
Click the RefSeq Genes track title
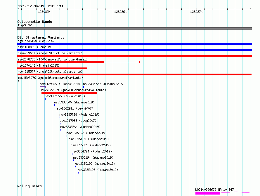tap(30, 186)
